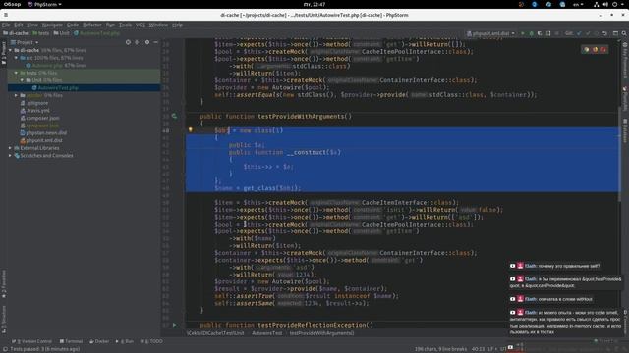Click the Search Everywhere magnifier icon
The height and width of the screenshot is (353, 629).
[624, 33]
